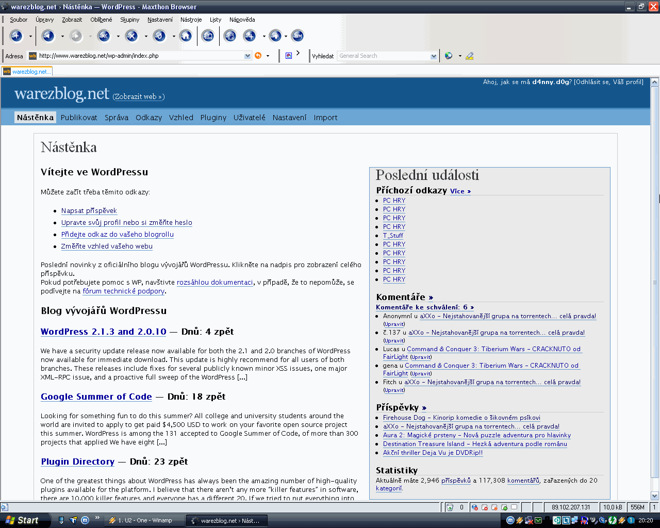The width and height of the screenshot is (660, 528).
Task: Open dropdown arrow next to Refresh icon
Action: tap(174, 36)
